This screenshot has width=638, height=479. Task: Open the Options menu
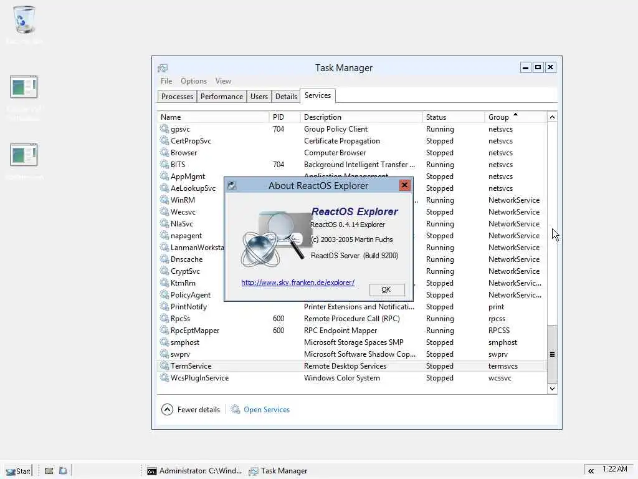(194, 81)
